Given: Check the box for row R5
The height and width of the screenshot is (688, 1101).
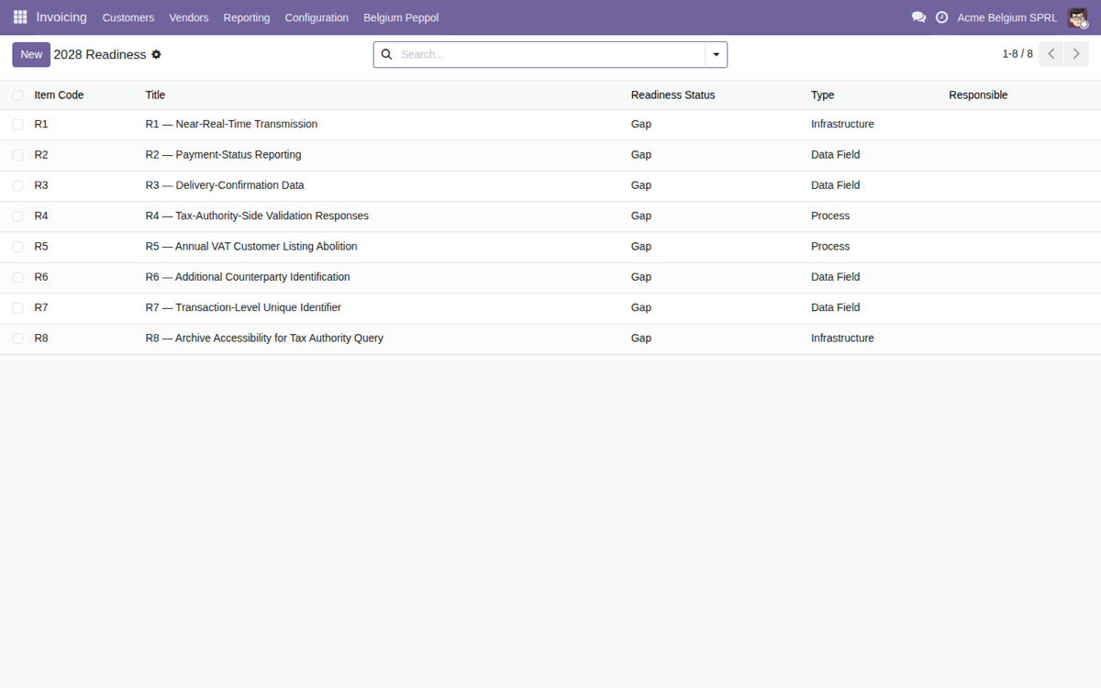Looking at the screenshot, I should click(17, 247).
